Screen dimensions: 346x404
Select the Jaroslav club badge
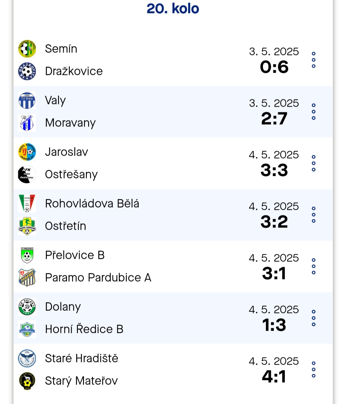pos(27,152)
